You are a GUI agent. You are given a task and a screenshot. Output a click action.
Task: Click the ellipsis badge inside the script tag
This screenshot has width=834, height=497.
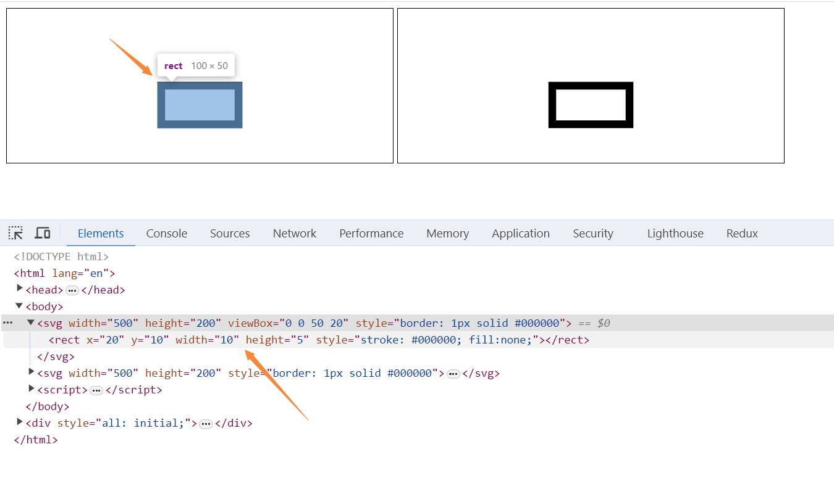coord(96,390)
